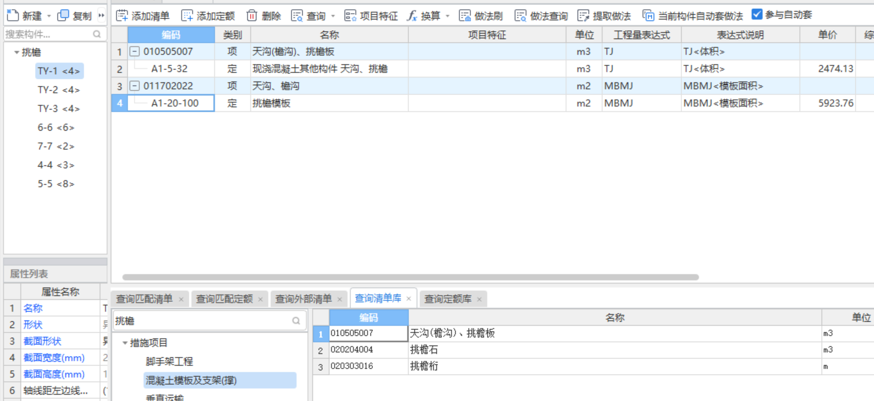Image resolution: width=874 pixels, height=401 pixels.
Task: Collapse row 011702022 minus box
Action: pos(134,86)
